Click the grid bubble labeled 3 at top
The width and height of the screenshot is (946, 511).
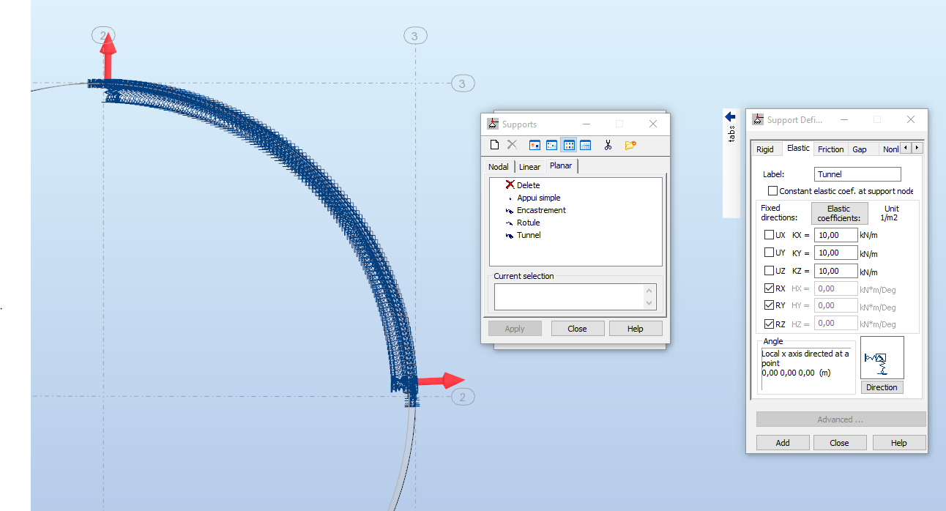414,36
